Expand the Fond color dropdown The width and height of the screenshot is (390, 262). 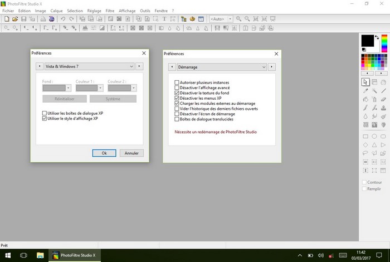(68, 88)
